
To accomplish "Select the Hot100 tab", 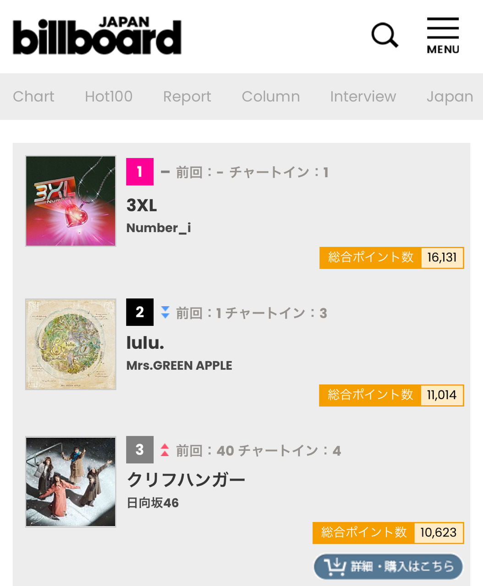I will point(109,97).
